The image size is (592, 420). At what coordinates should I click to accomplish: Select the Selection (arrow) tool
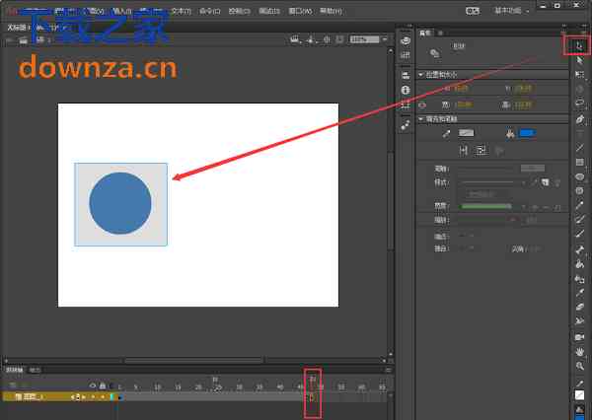point(579,46)
